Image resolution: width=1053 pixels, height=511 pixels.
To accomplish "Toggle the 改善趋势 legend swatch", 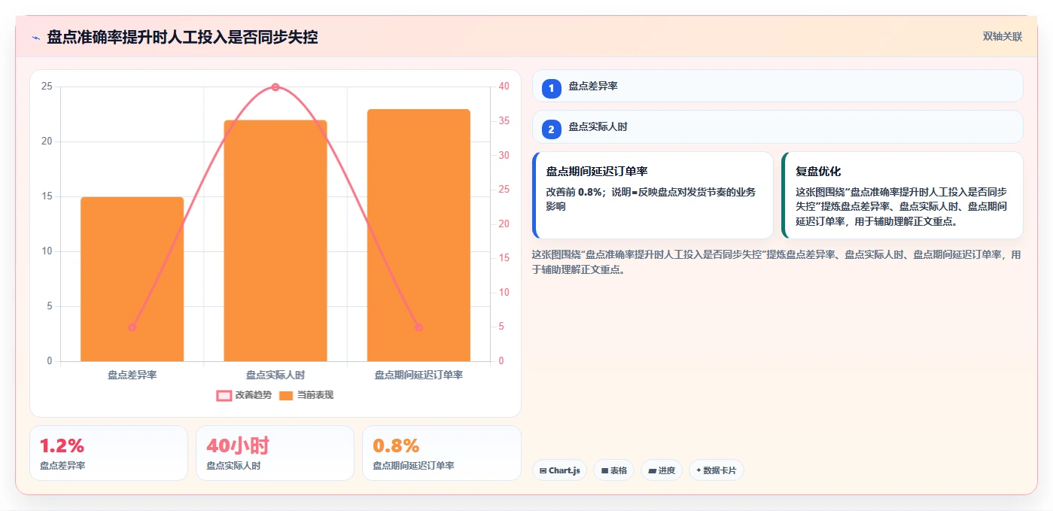I will (x=224, y=395).
